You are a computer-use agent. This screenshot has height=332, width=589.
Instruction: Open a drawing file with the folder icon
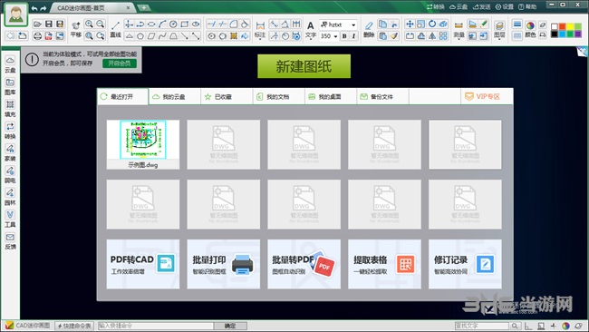coord(37,24)
